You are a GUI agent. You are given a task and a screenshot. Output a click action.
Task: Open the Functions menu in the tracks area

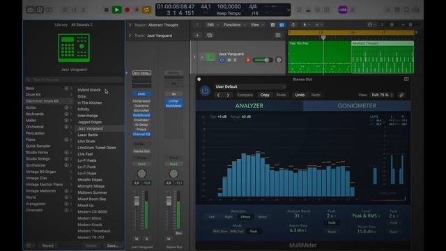click(x=234, y=25)
